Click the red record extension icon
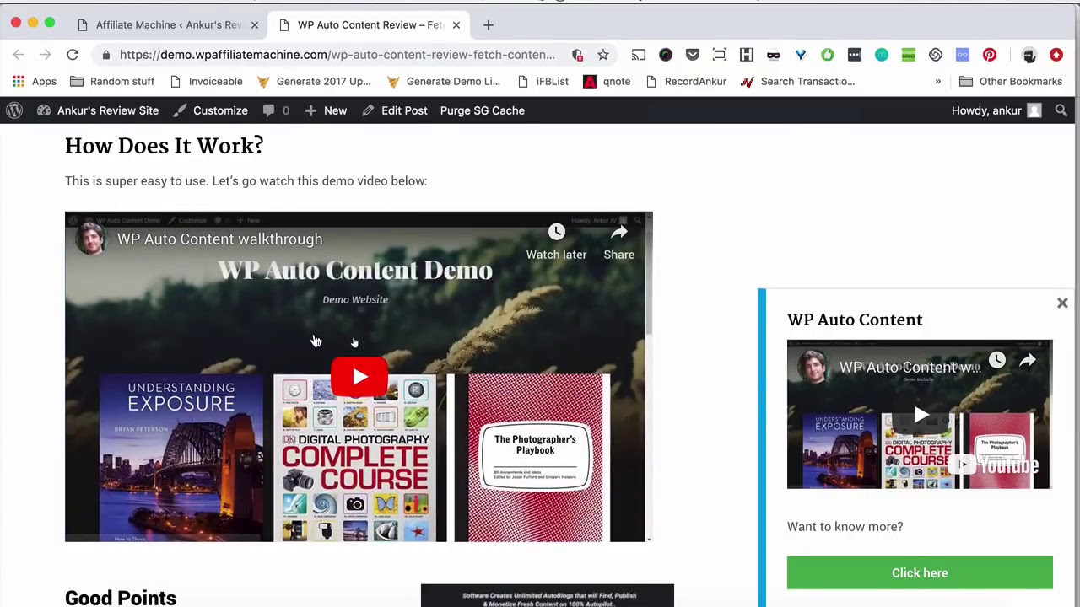Image resolution: width=1080 pixels, height=607 pixels. click(1056, 55)
